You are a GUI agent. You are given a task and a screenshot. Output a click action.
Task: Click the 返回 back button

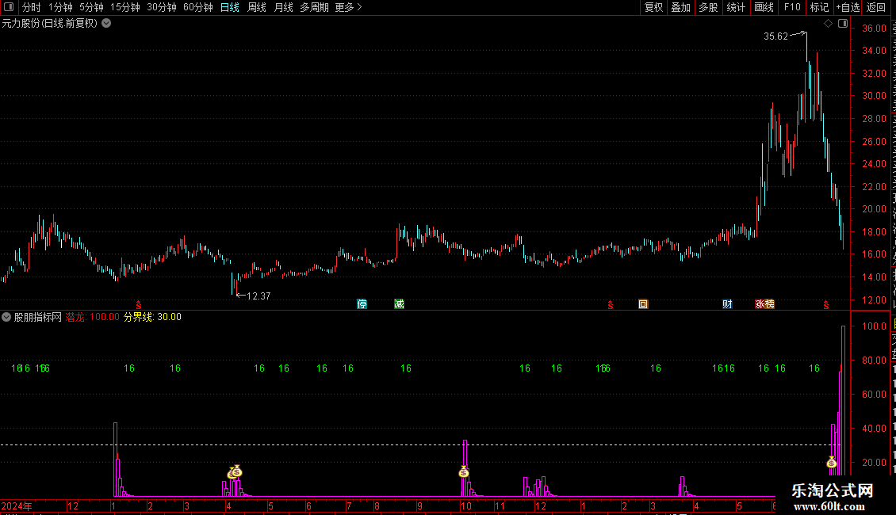click(x=876, y=7)
